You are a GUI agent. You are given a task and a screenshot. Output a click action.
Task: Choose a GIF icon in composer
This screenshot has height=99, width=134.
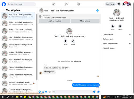click(x=50, y=92)
